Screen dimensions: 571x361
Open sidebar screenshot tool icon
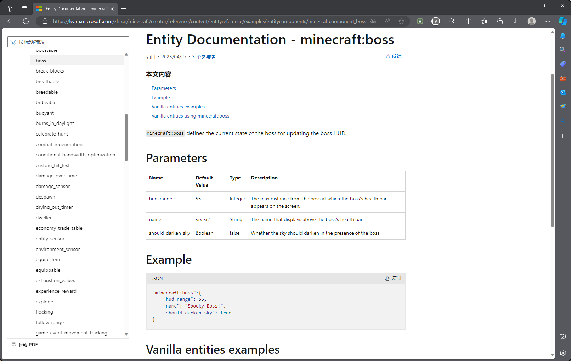[563, 337]
